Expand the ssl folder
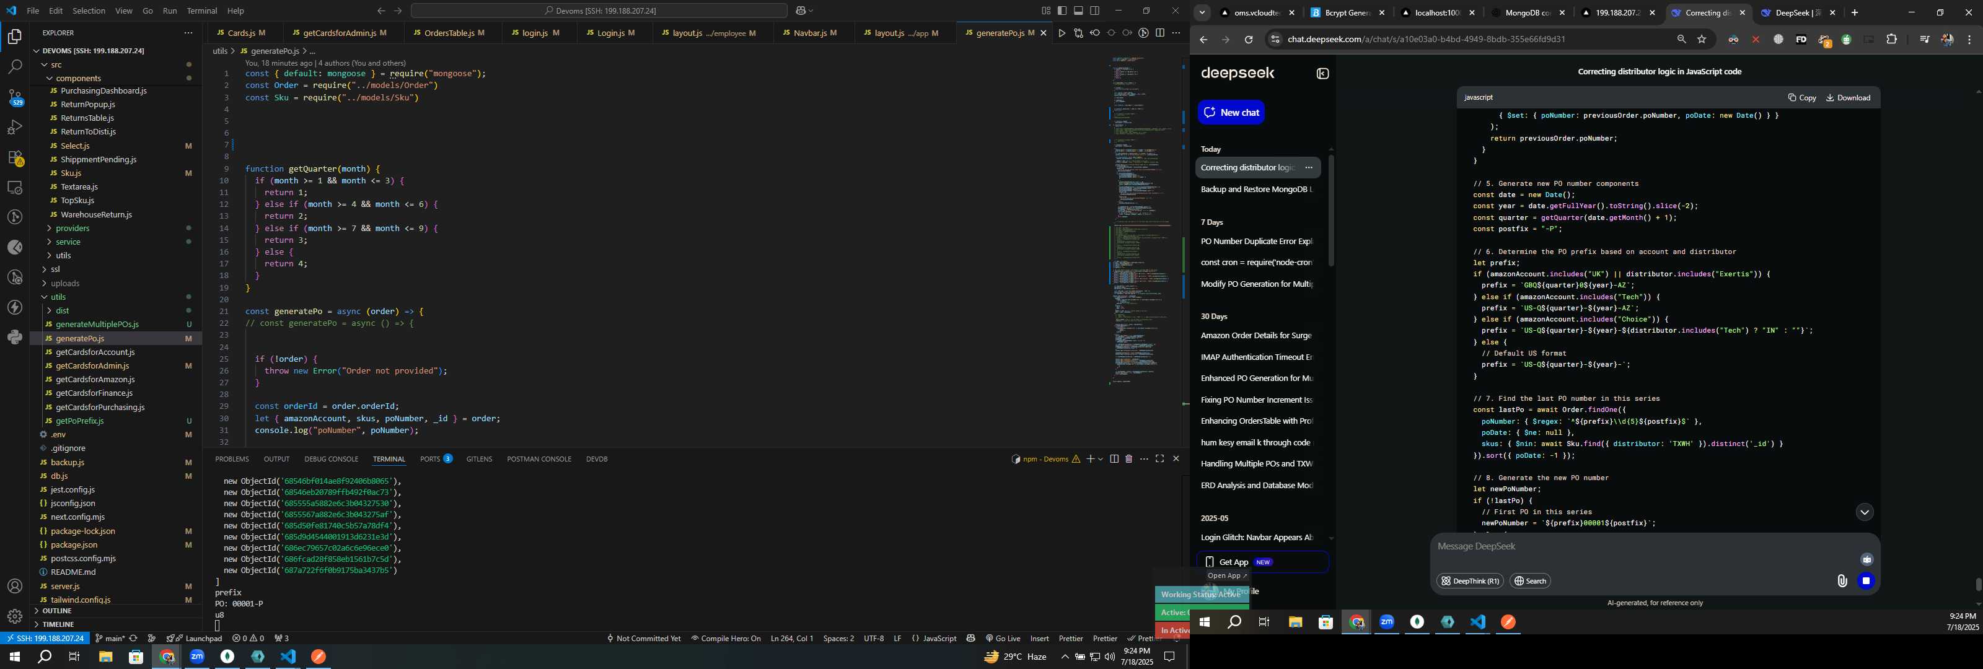The width and height of the screenshot is (1983, 669). 55,269
